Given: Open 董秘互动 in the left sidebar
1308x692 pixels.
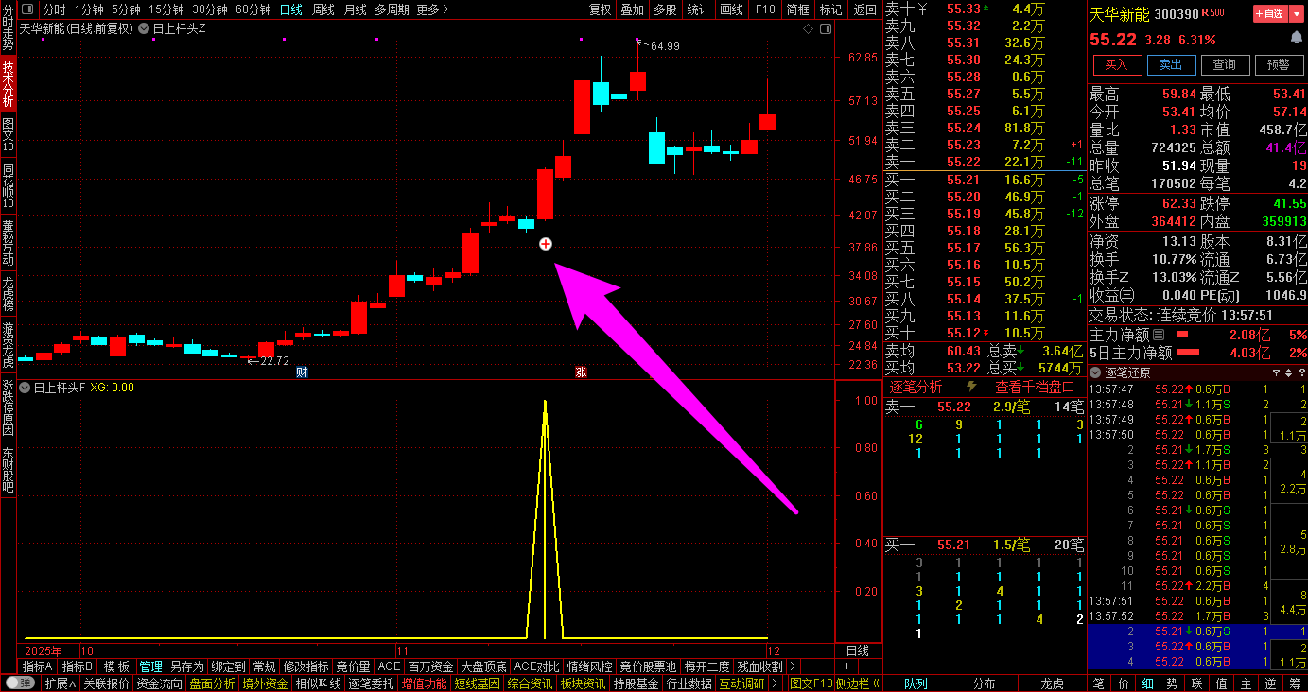Looking at the screenshot, I should coord(9,243).
